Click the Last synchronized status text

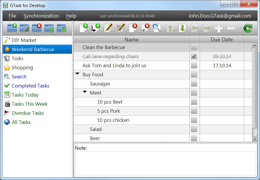(127, 16)
